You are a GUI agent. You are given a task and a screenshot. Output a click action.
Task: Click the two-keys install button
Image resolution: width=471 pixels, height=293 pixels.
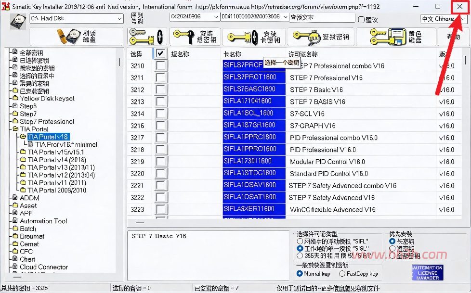[x=146, y=37]
